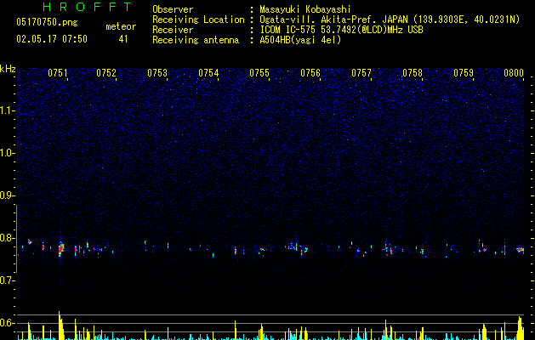Click the 0755 time marker
The image size is (535, 340).
pos(259,72)
